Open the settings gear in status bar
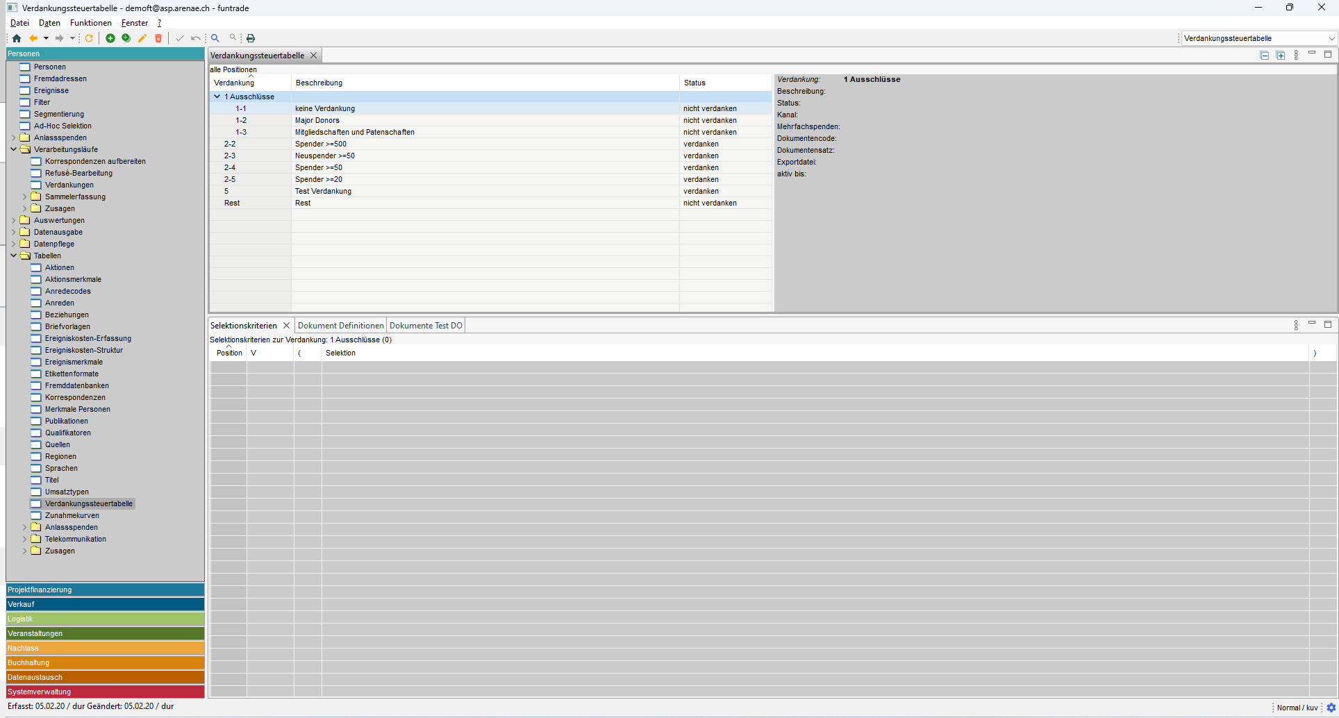Image resolution: width=1339 pixels, height=718 pixels. tap(1331, 708)
